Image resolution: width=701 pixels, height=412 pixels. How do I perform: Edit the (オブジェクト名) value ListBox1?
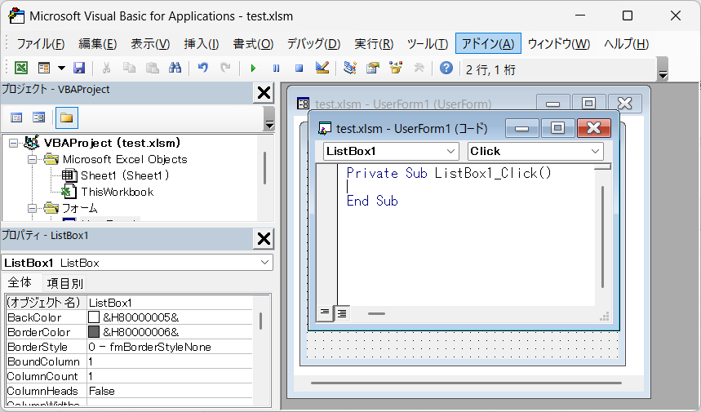(x=170, y=303)
